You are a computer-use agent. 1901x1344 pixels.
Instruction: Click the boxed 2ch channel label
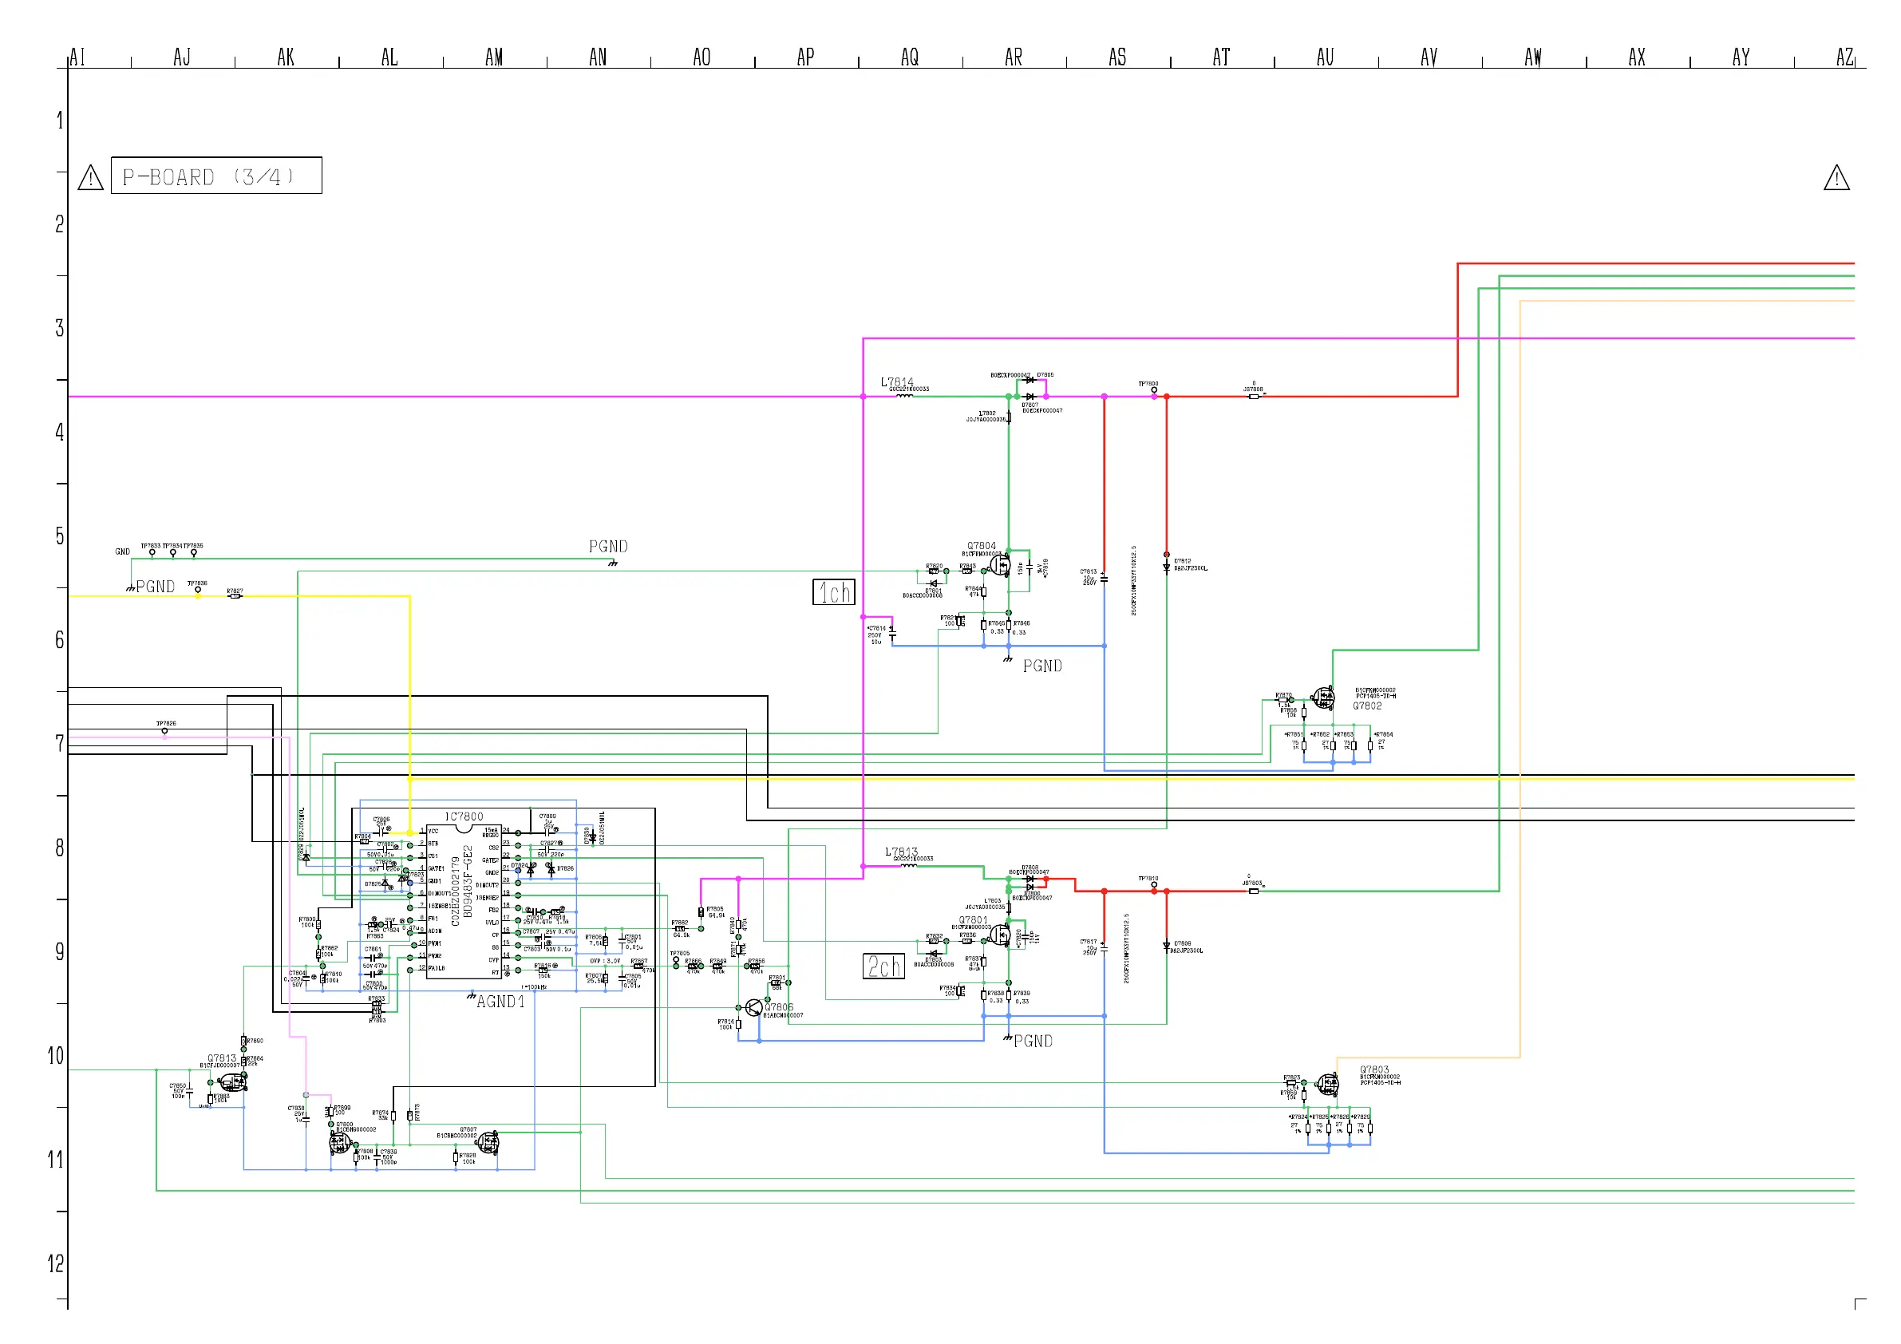pyautogui.click(x=883, y=966)
